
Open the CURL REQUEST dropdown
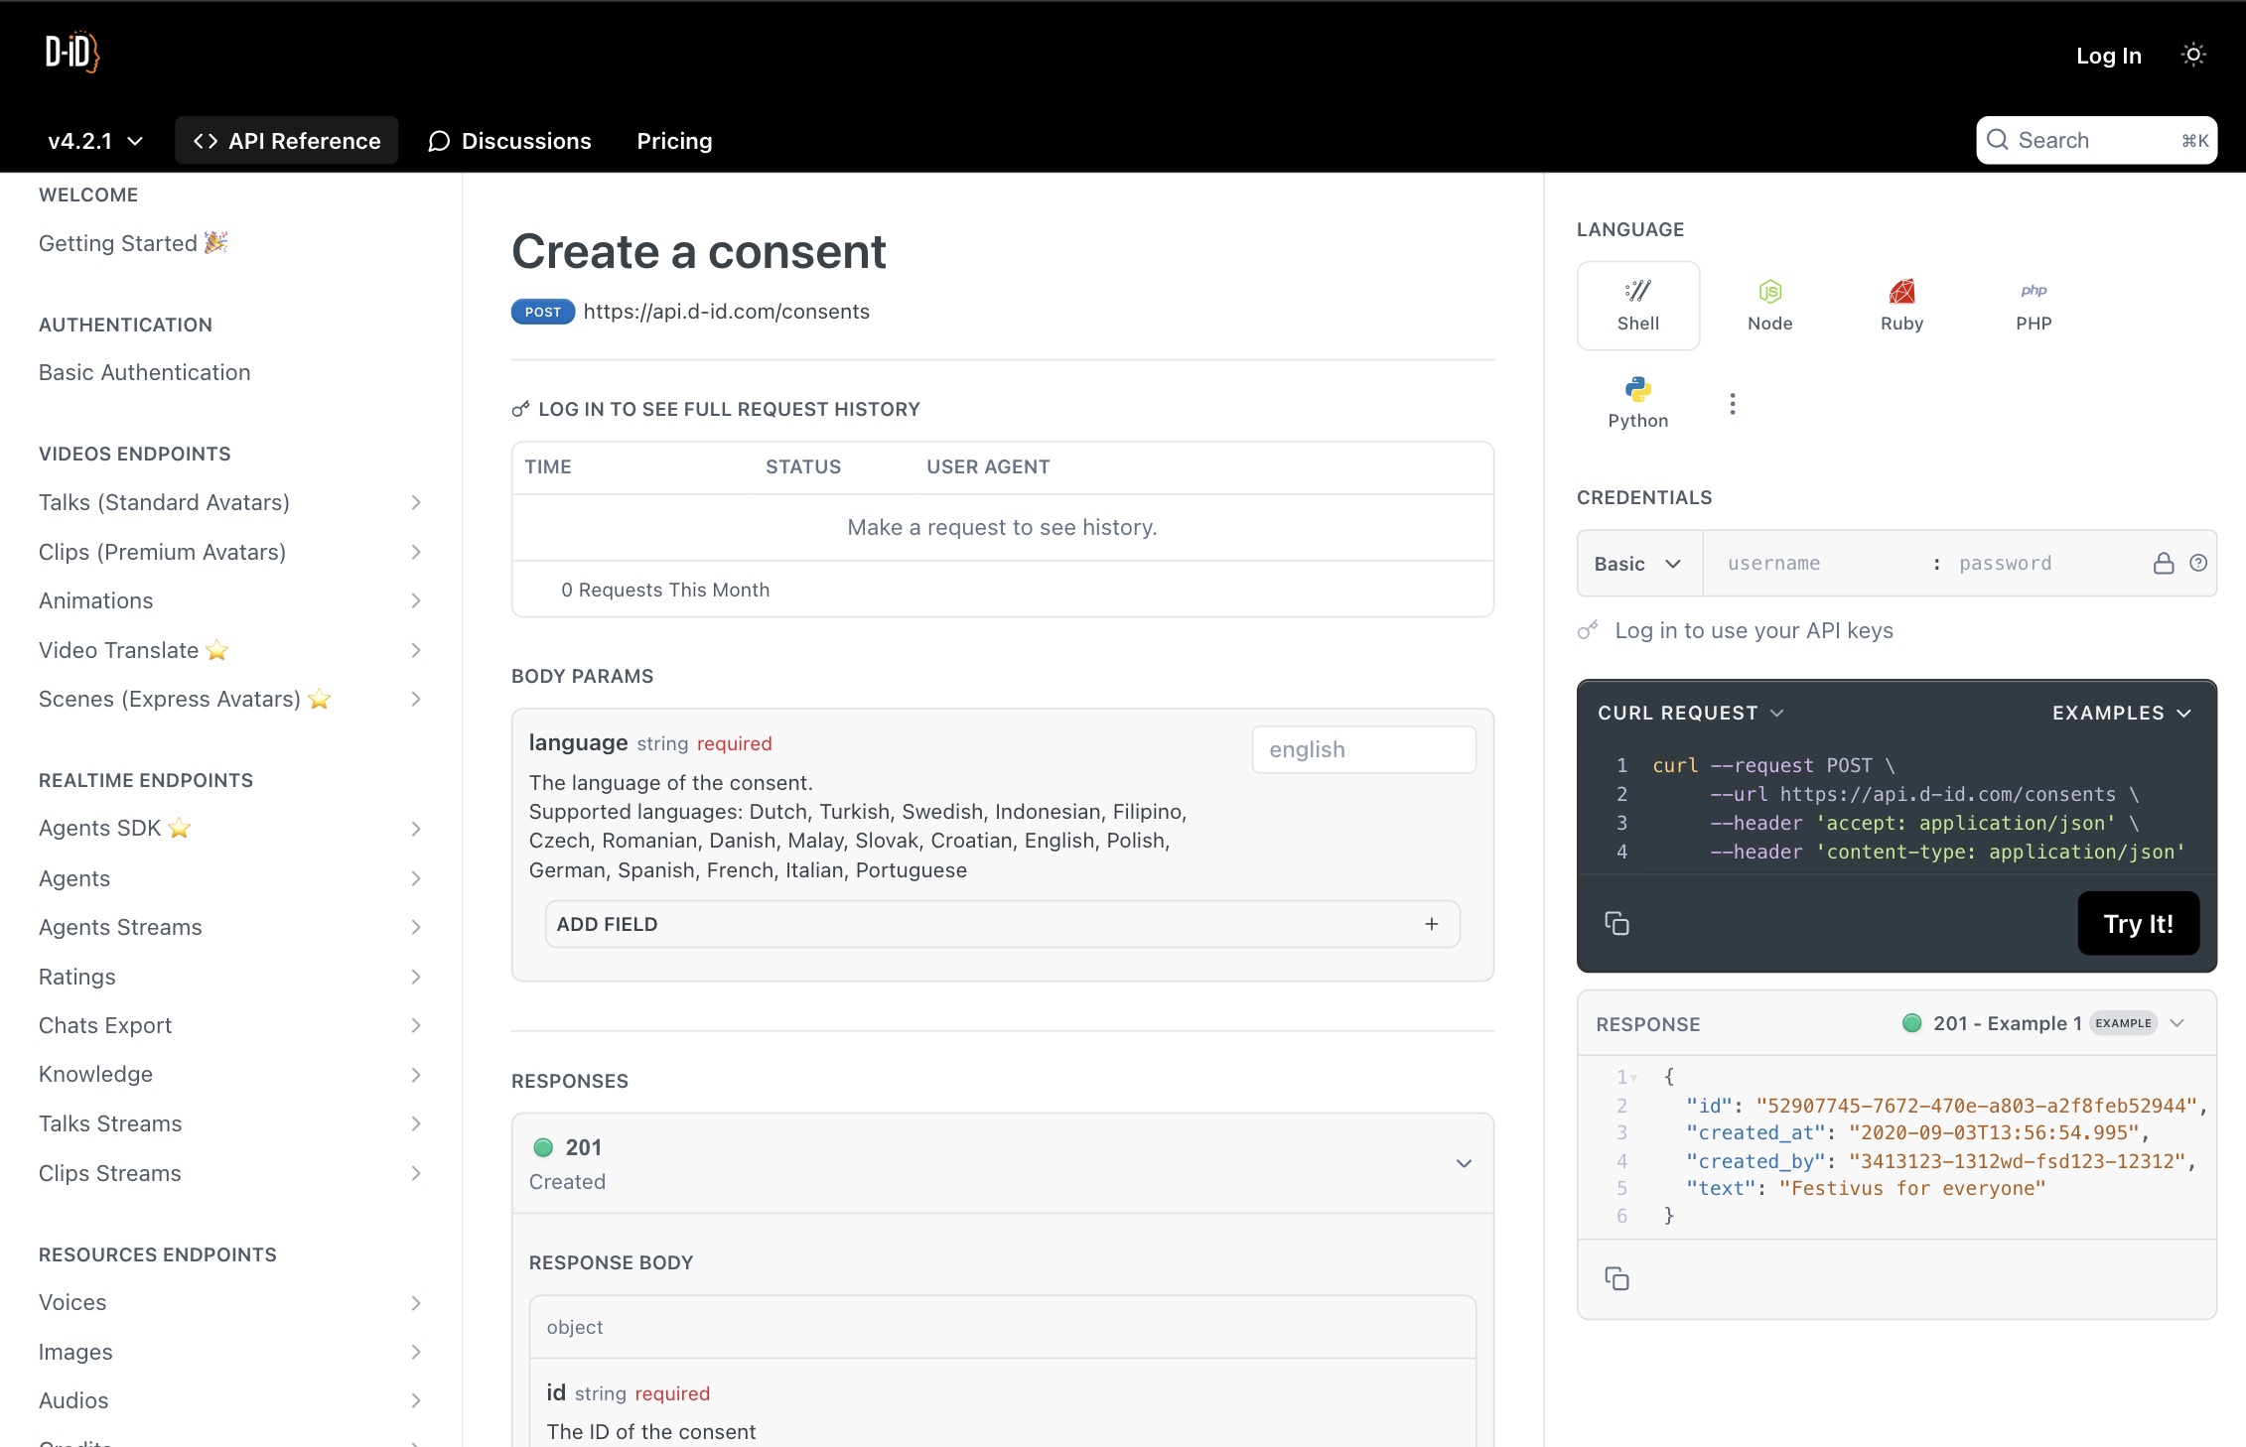click(x=1690, y=713)
